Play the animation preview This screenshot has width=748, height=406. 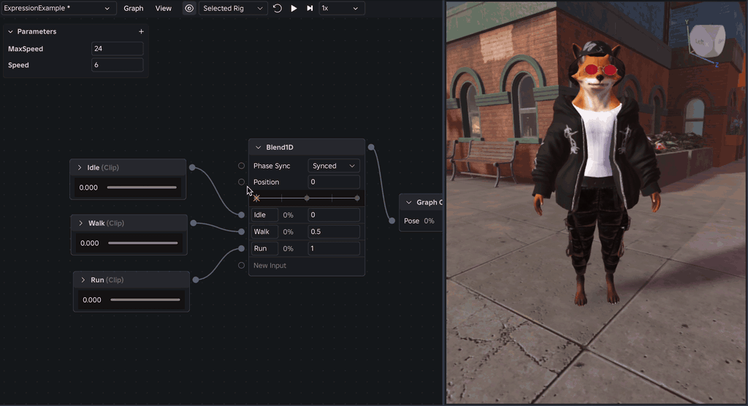pyautogui.click(x=294, y=8)
